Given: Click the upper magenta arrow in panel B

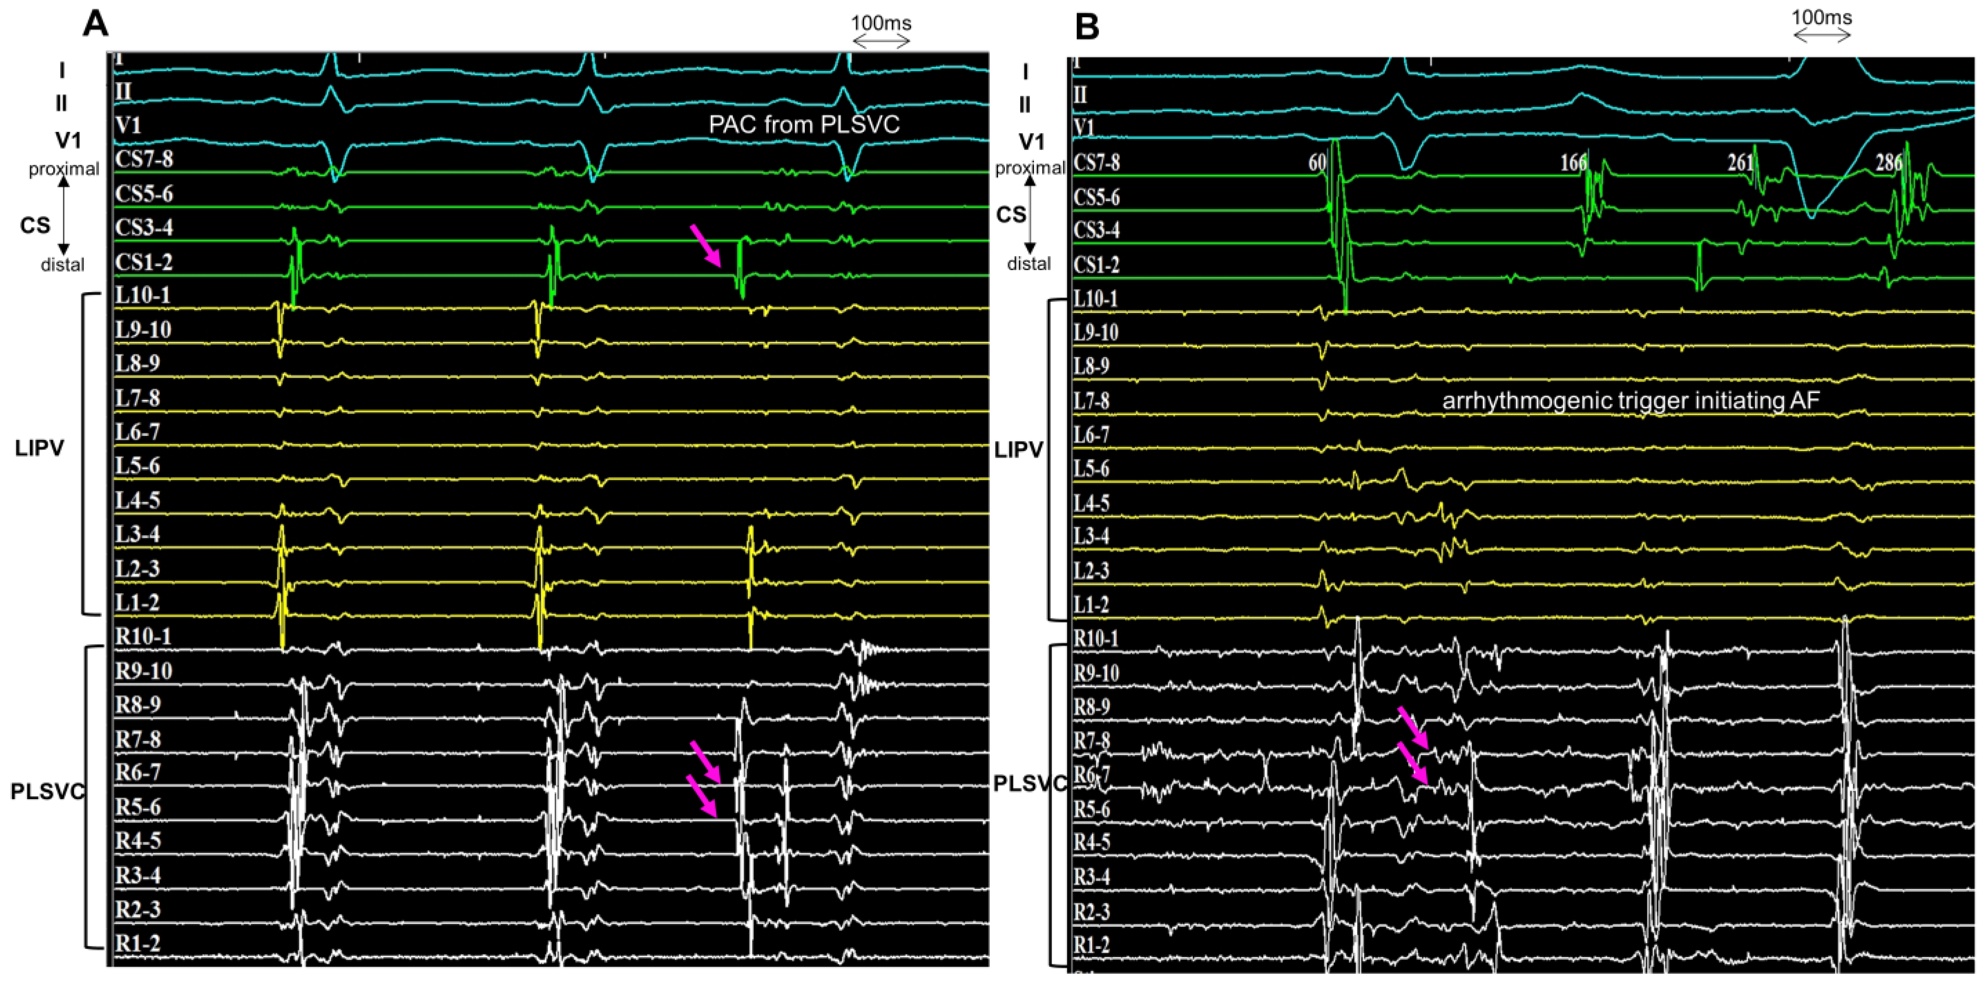Looking at the screenshot, I should [x=1413, y=727].
